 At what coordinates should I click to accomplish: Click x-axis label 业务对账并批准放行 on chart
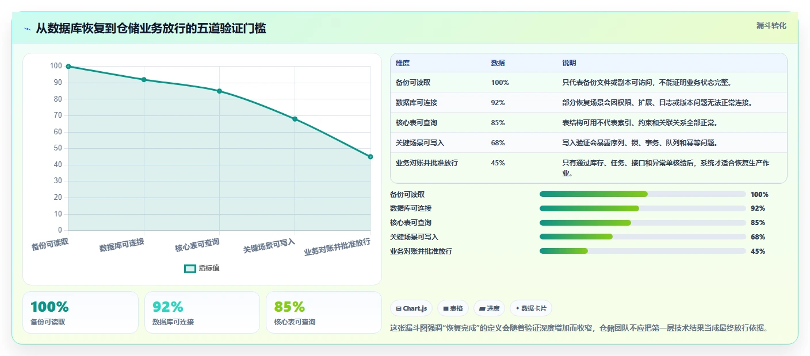(337, 247)
